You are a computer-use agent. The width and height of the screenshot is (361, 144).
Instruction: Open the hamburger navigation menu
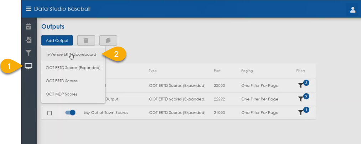click(29, 9)
